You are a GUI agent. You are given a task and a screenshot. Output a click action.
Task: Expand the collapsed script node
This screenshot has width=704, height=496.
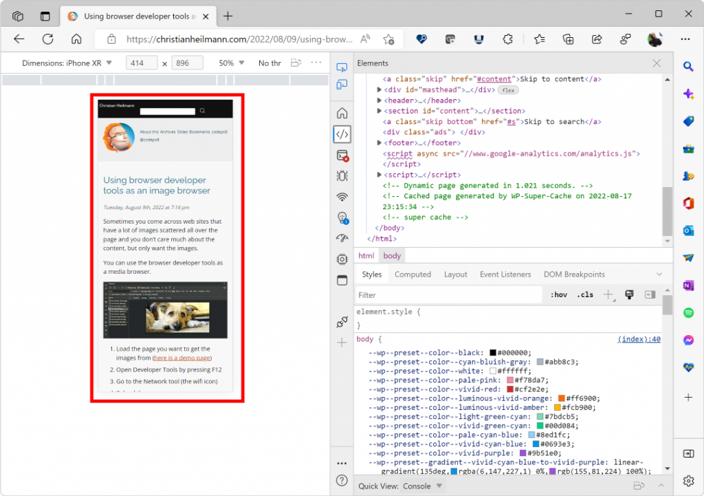click(379, 175)
